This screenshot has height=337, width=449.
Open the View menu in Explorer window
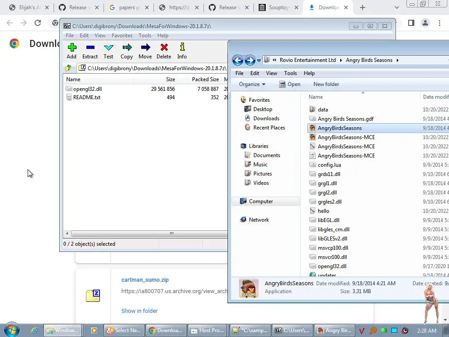click(271, 73)
